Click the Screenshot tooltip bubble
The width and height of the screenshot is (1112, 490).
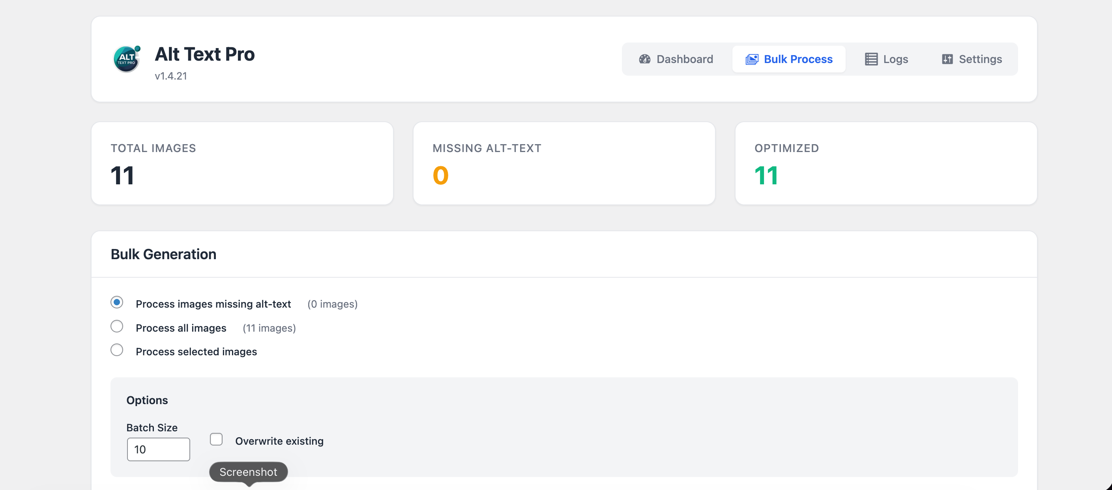(248, 472)
